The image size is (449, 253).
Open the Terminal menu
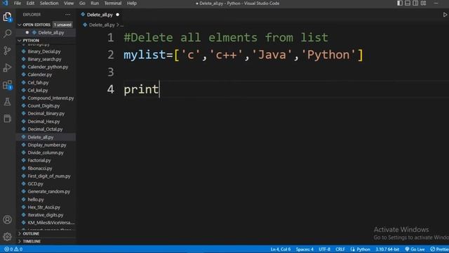pos(112,3)
